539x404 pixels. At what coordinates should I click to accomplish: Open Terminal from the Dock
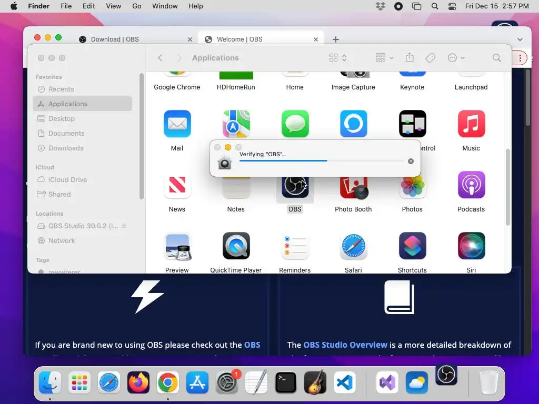point(286,382)
